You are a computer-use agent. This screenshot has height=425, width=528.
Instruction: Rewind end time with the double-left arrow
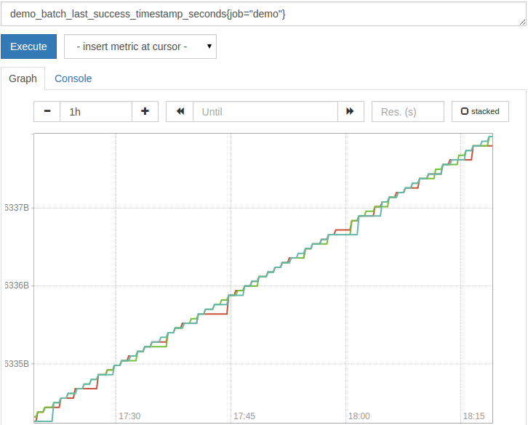[x=180, y=111]
